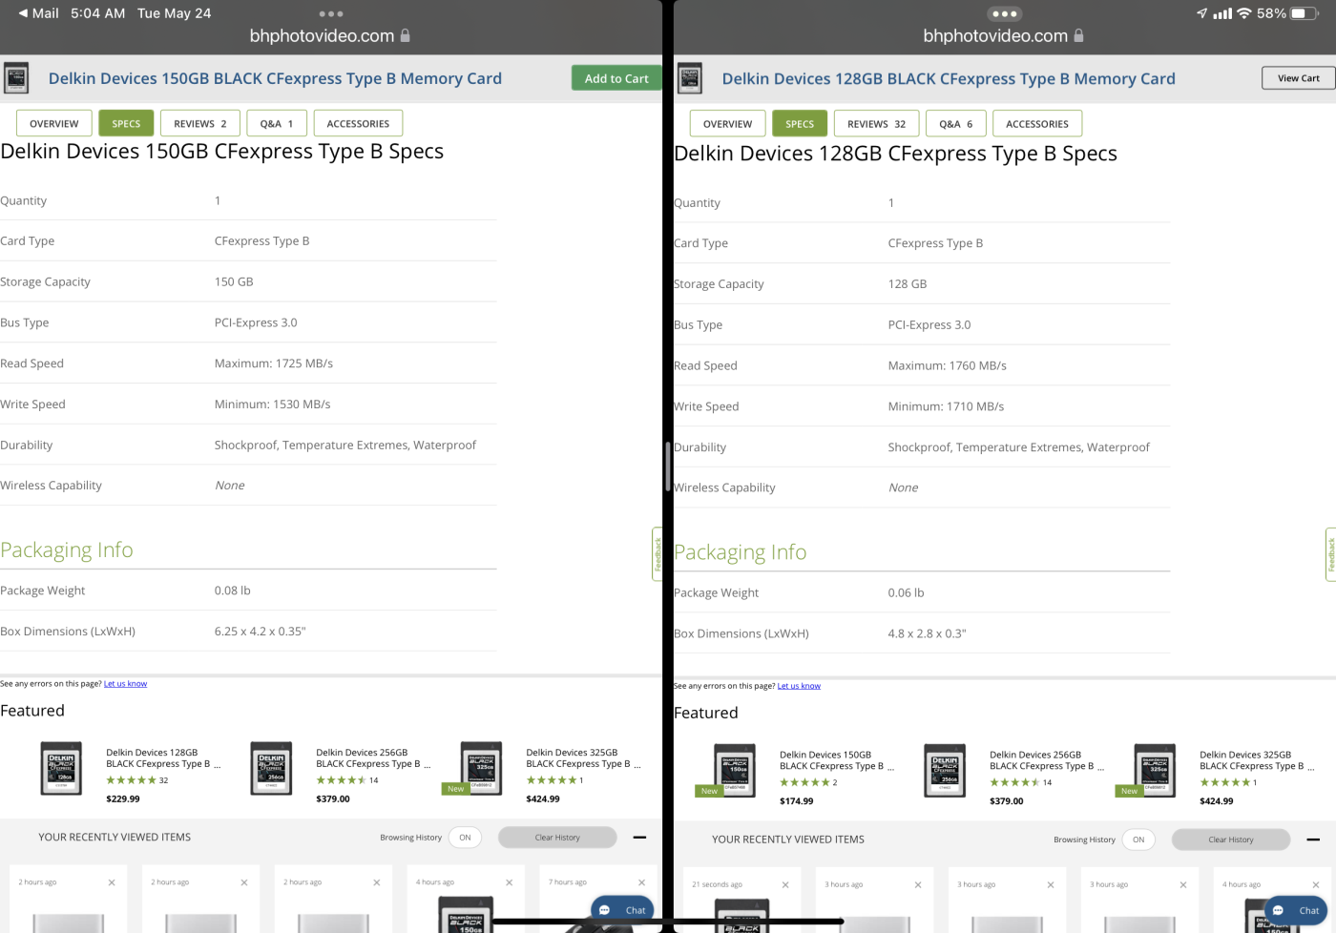This screenshot has width=1336, height=933.
Task: Click star rating of 150GB featured card
Action: (x=804, y=782)
